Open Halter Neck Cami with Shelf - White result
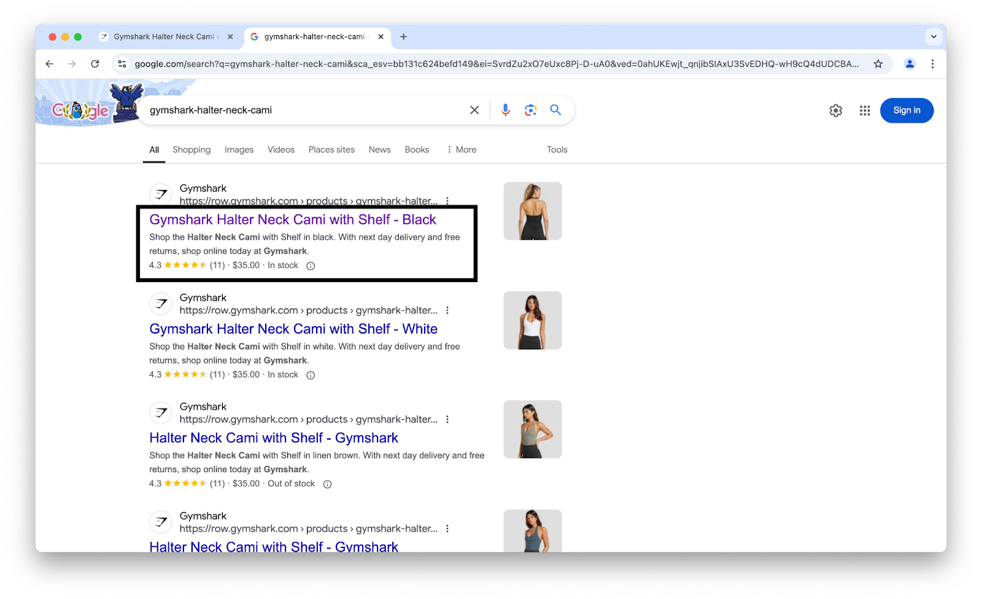 (x=293, y=329)
